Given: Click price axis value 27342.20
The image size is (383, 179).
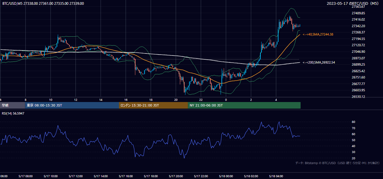Looking at the screenshot, I should tap(358, 26).
